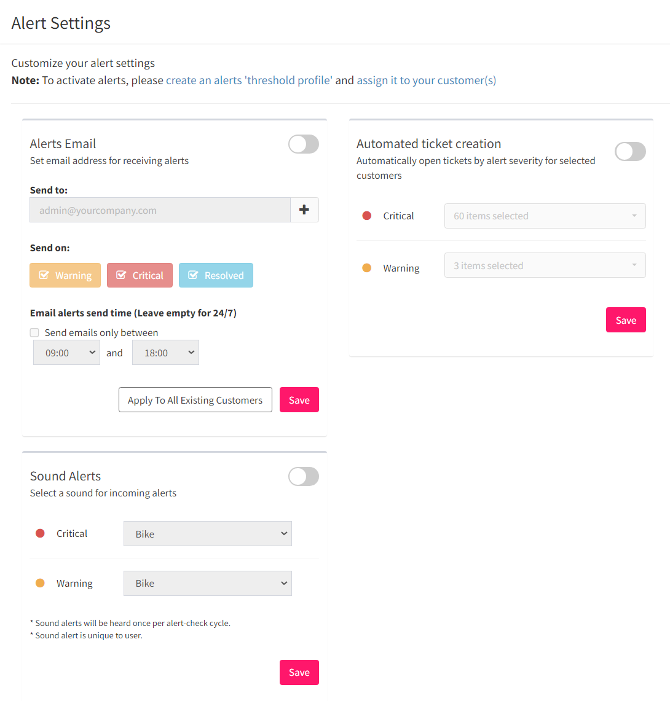The image size is (670, 701).
Task: Uncheck the Critical send-on tag
Action: (x=140, y=275)
